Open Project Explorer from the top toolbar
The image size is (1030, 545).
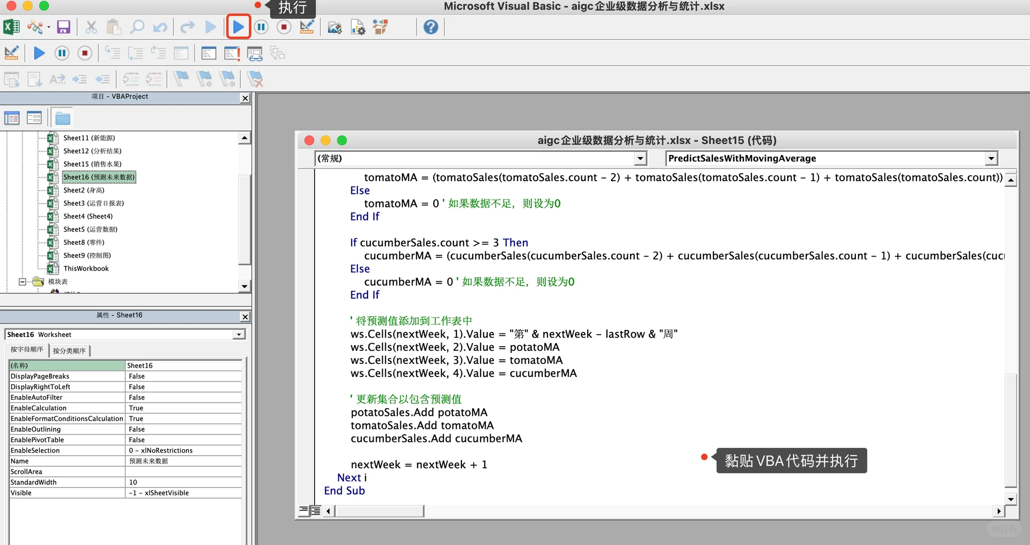point(334,27)
